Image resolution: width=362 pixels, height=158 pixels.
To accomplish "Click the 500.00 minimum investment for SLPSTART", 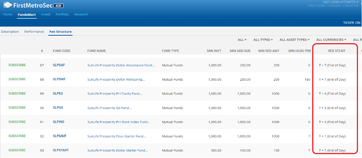I will pyautogui.click(x=216, y=150).
